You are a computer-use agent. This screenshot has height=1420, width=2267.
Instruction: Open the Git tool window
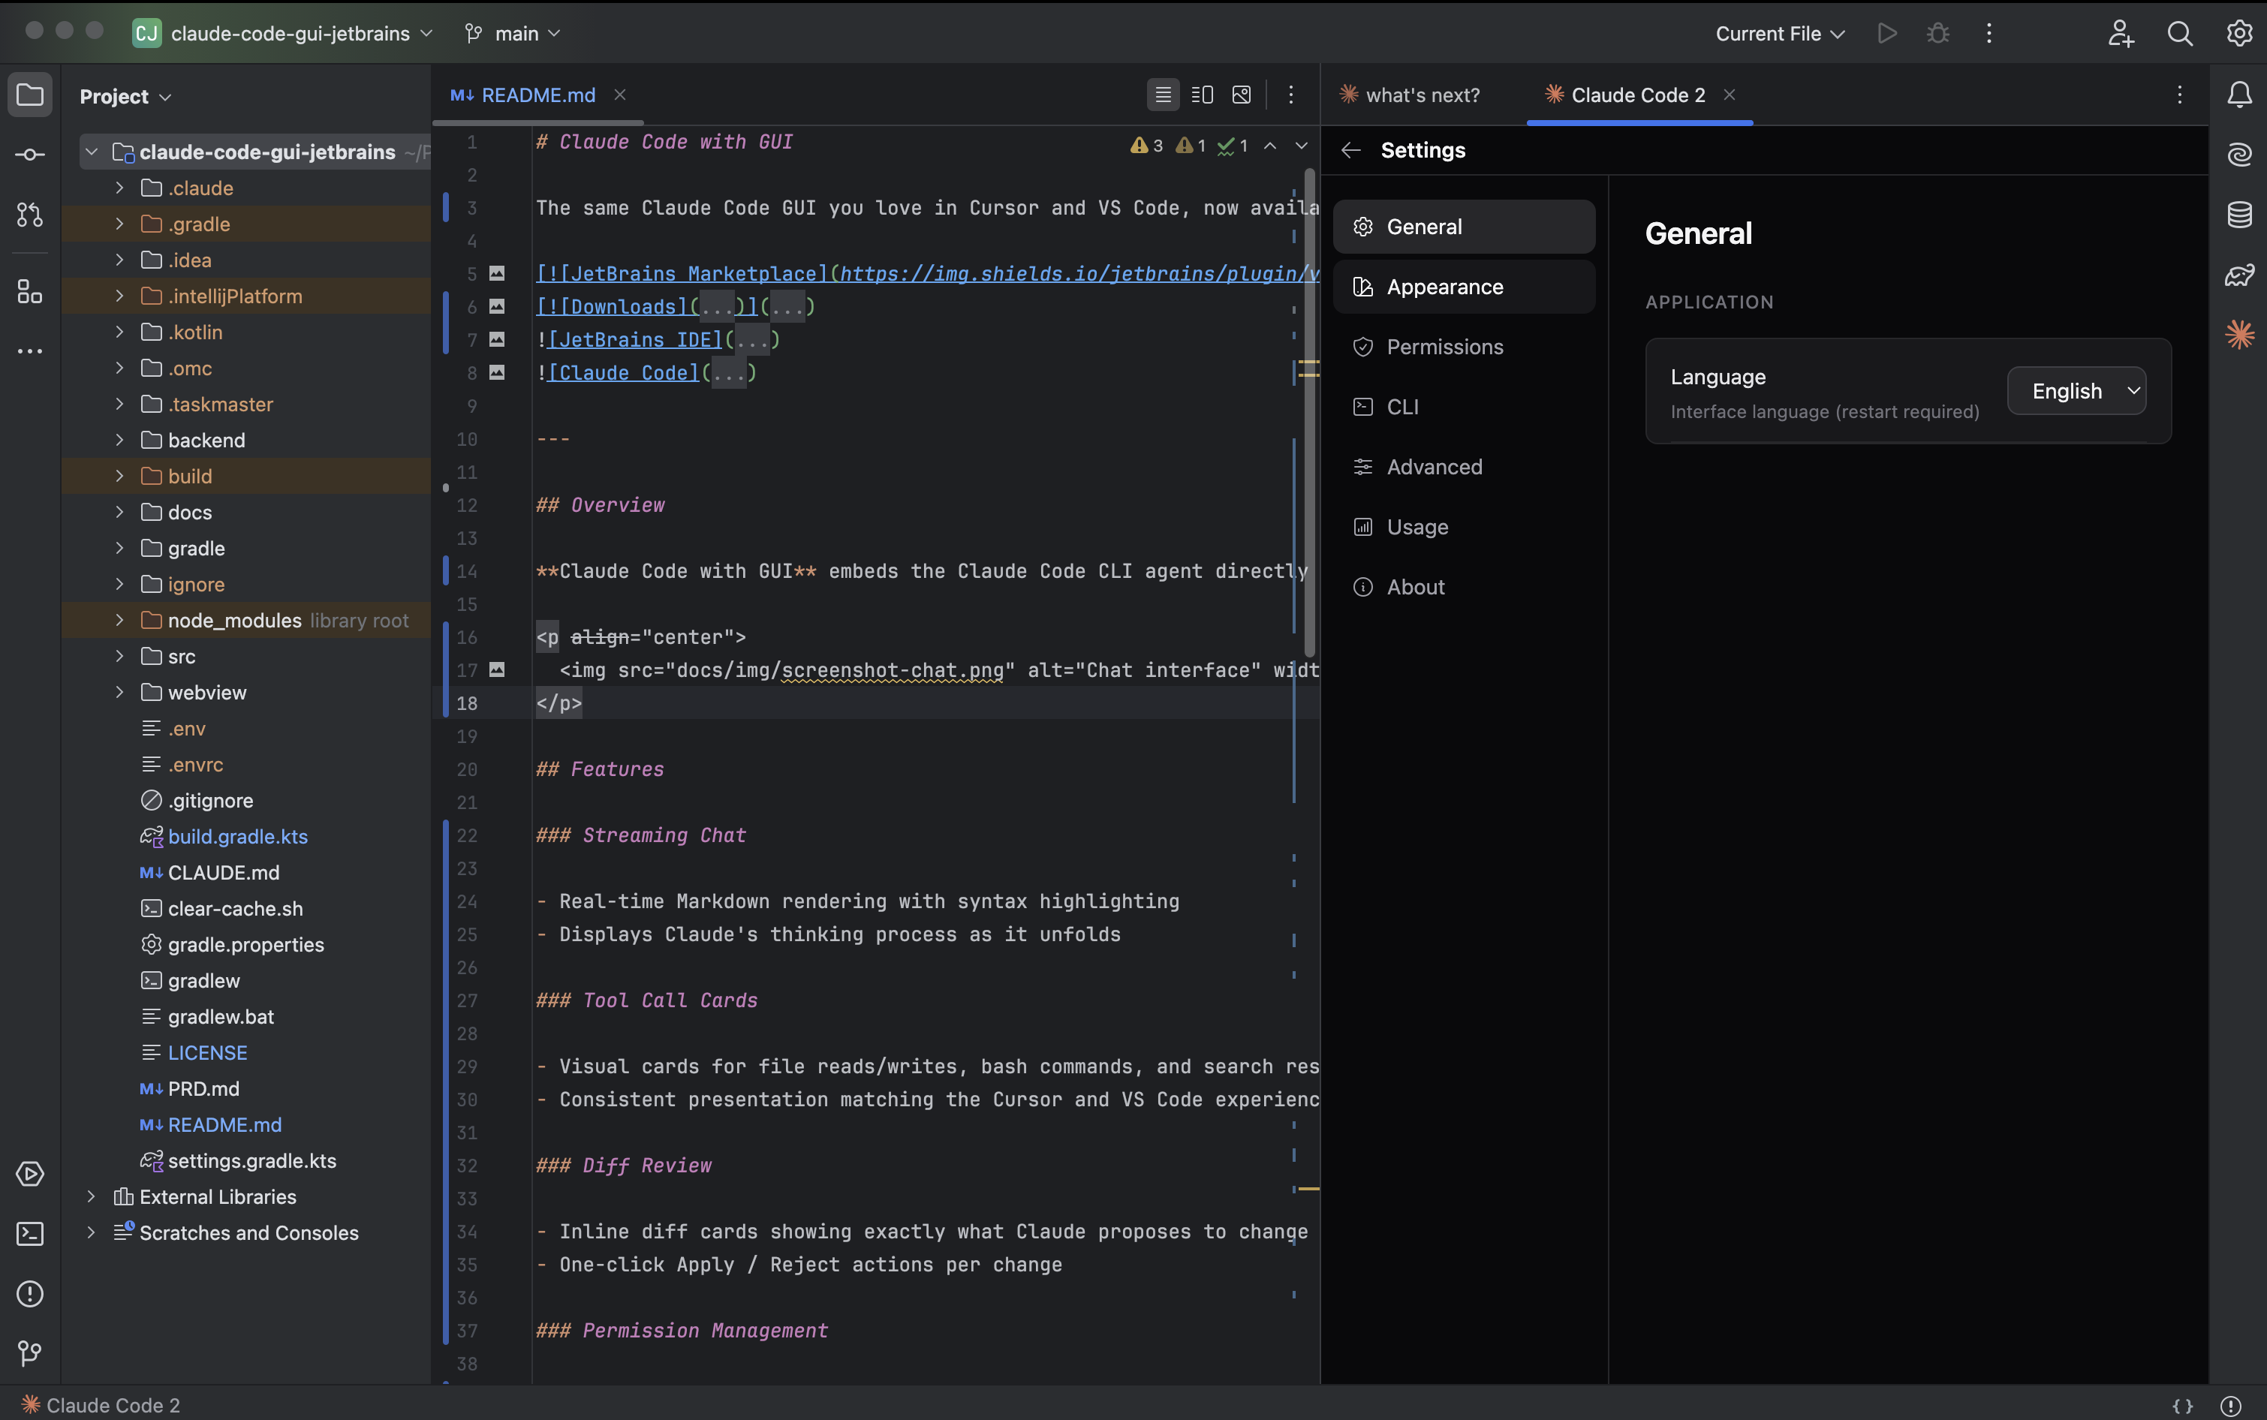tap(30, 1353)
